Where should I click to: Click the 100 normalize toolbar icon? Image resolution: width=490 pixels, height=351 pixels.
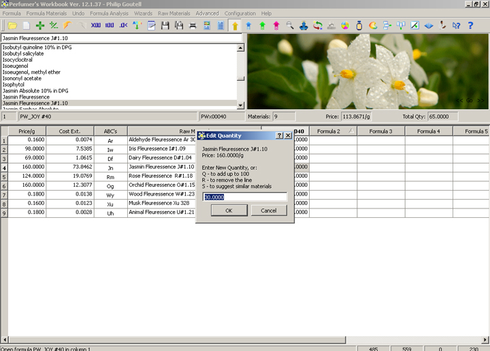pyautogui.click(x=110, y=26)
